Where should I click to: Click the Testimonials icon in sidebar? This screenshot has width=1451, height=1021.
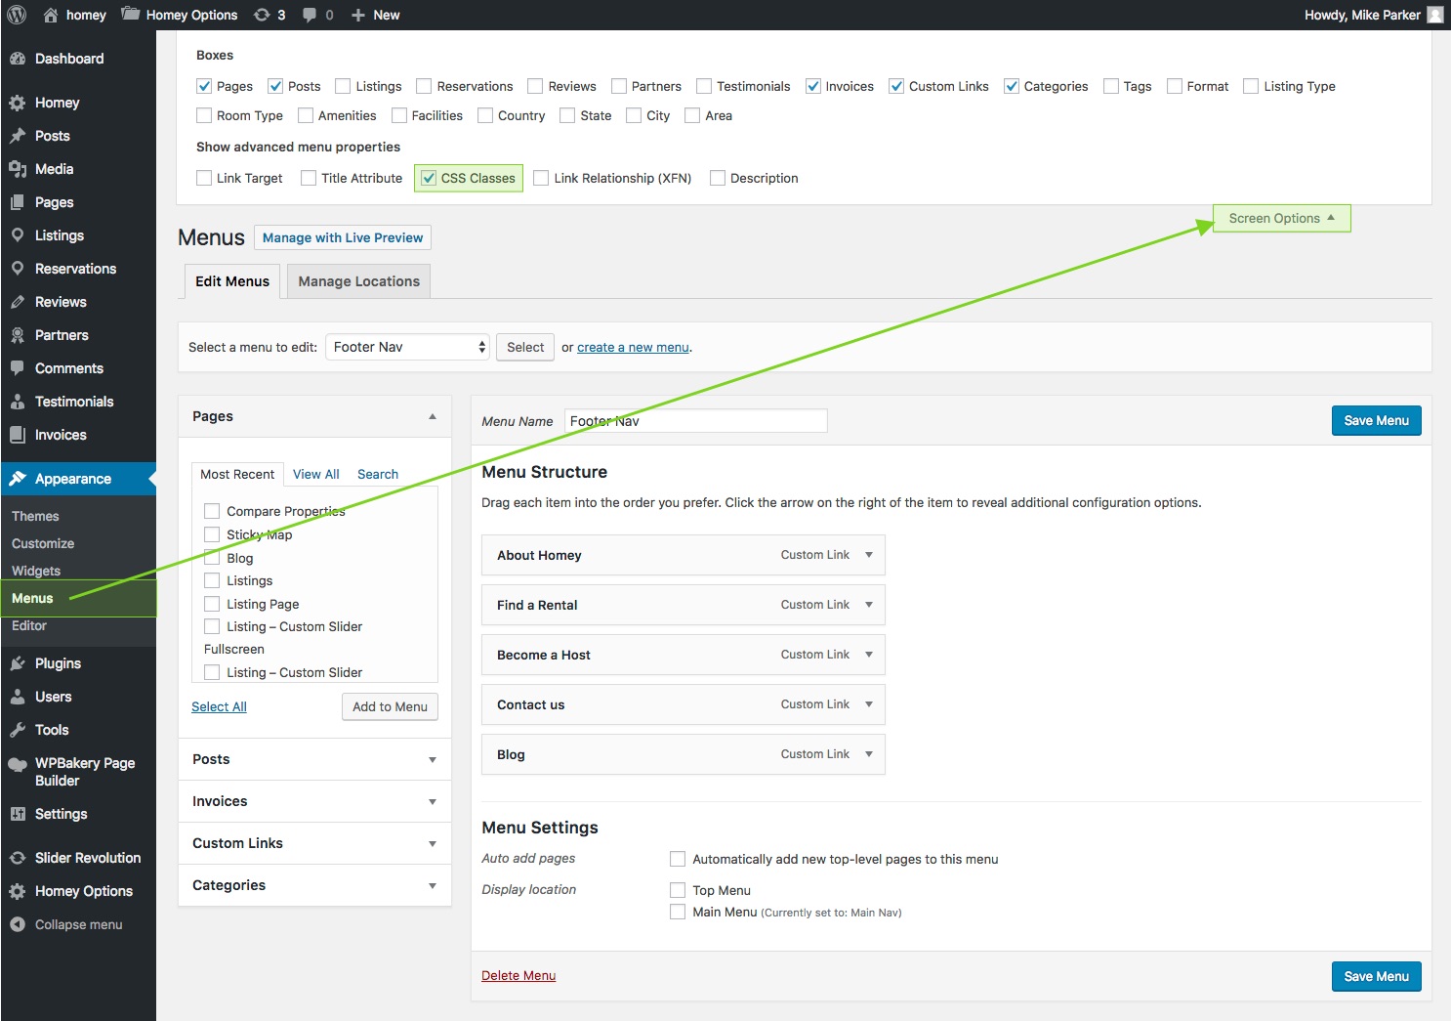[x=18, y=402]
